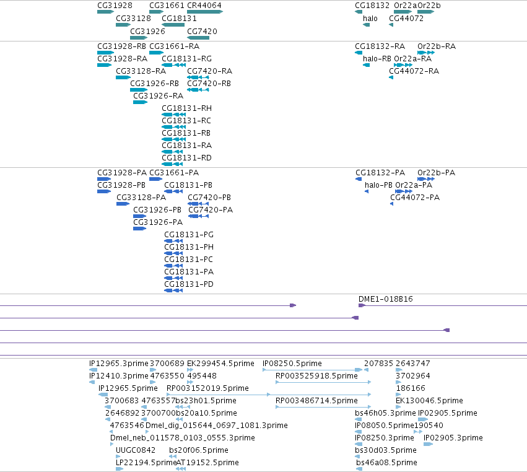Click transcript CG18132-RA

380,46
